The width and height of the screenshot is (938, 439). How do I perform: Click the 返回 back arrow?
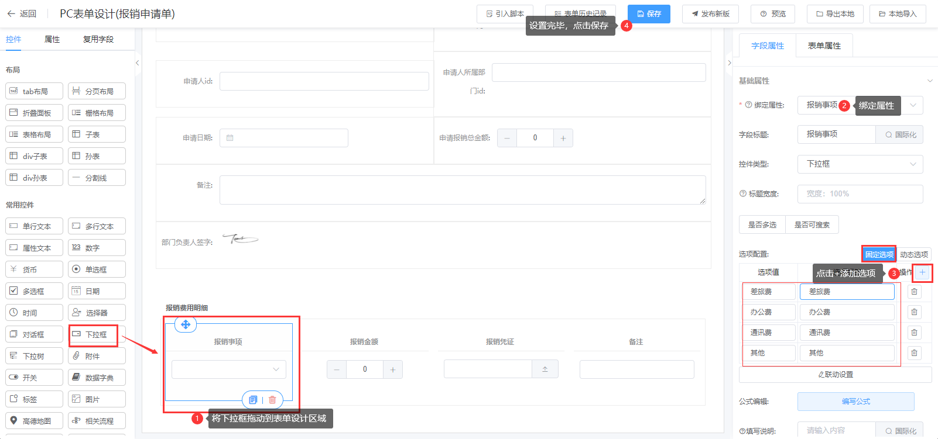[11, 13]
